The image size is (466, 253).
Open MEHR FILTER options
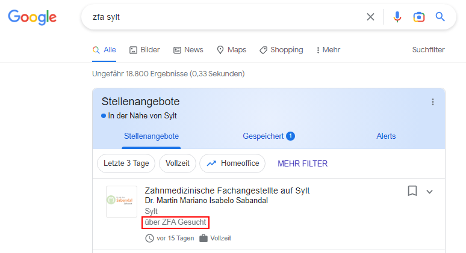tap(303, 163)
